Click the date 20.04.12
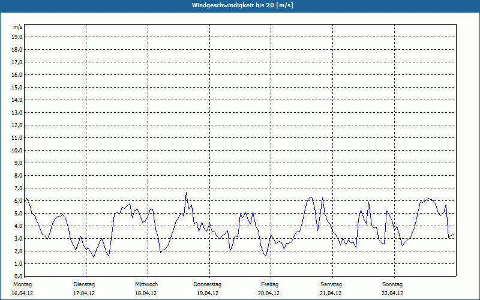 [269, 293]
